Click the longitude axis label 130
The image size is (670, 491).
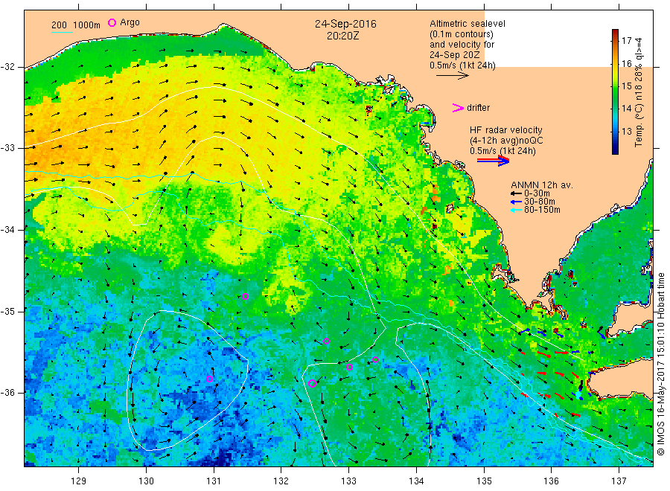pos(146,481)
